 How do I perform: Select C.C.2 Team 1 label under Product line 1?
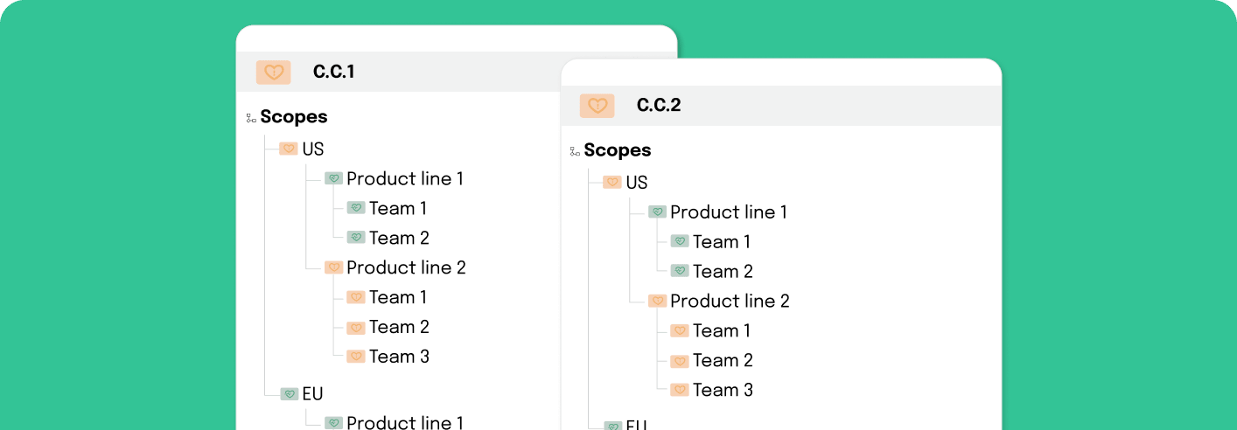(x=722, y=241)
